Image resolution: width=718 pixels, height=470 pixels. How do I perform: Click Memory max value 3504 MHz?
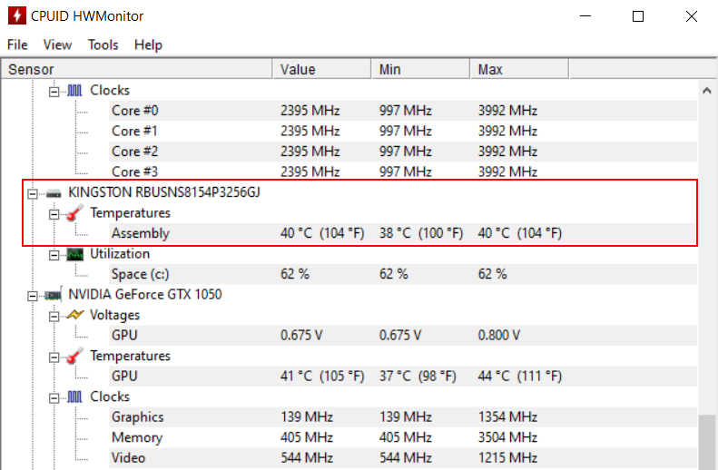[507, 437]
